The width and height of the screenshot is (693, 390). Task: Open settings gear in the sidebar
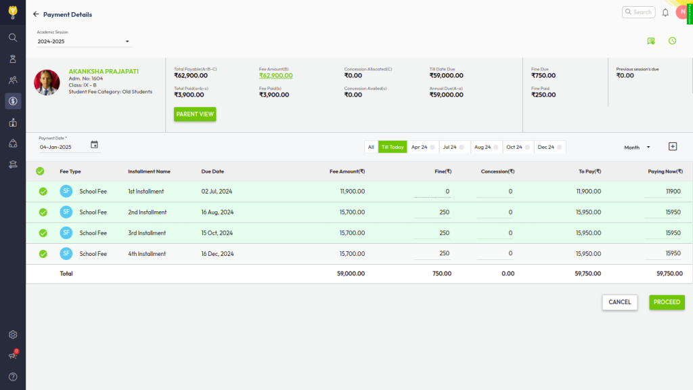click(x=13, y=334)
